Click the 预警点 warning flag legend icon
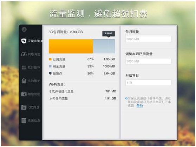 (x=50, y=73)
